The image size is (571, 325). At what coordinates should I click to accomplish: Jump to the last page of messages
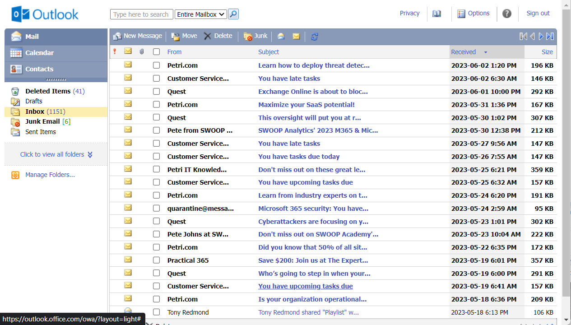550,37
